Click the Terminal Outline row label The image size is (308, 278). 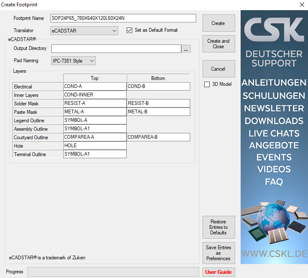[37, 154]
